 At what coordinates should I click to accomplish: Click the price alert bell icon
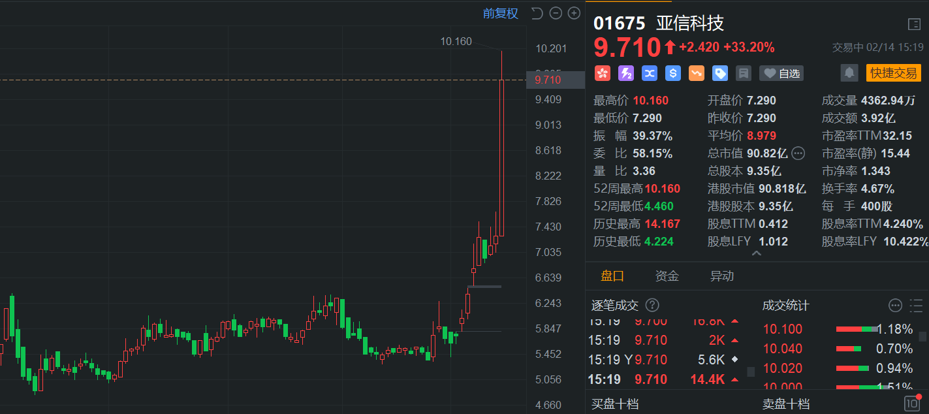point(849,72)
